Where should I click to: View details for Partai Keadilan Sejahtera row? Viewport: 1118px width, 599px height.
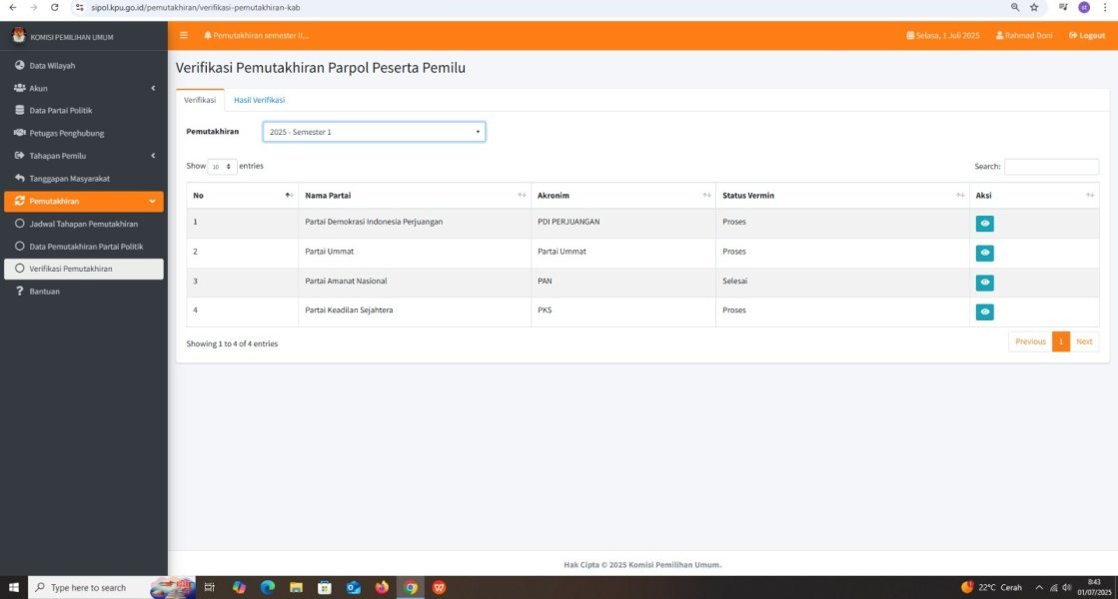pos(984,312)
